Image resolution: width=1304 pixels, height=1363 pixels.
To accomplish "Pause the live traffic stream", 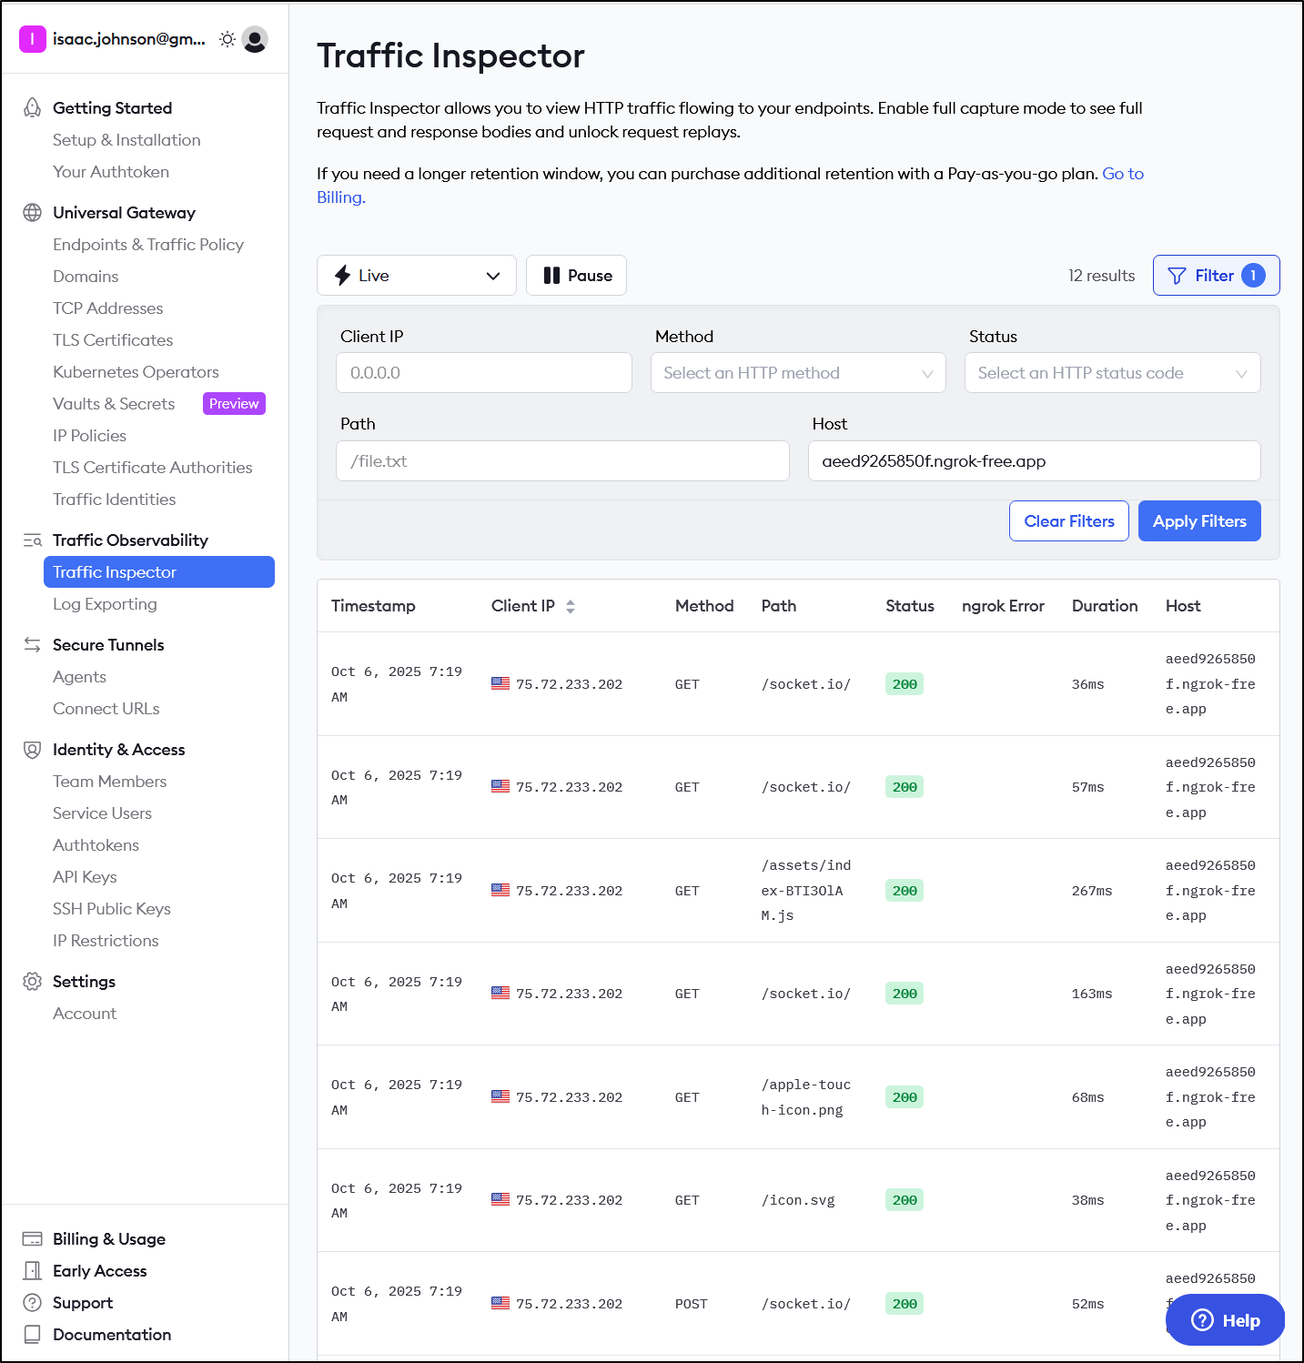I will (x=577, y=276).
